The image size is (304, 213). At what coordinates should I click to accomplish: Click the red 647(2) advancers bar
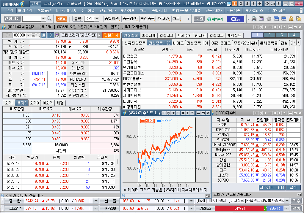[x=240, y=208]
